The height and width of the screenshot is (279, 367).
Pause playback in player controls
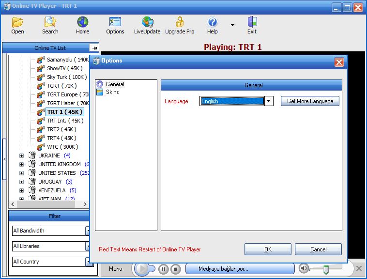click(x=163, y=269)
